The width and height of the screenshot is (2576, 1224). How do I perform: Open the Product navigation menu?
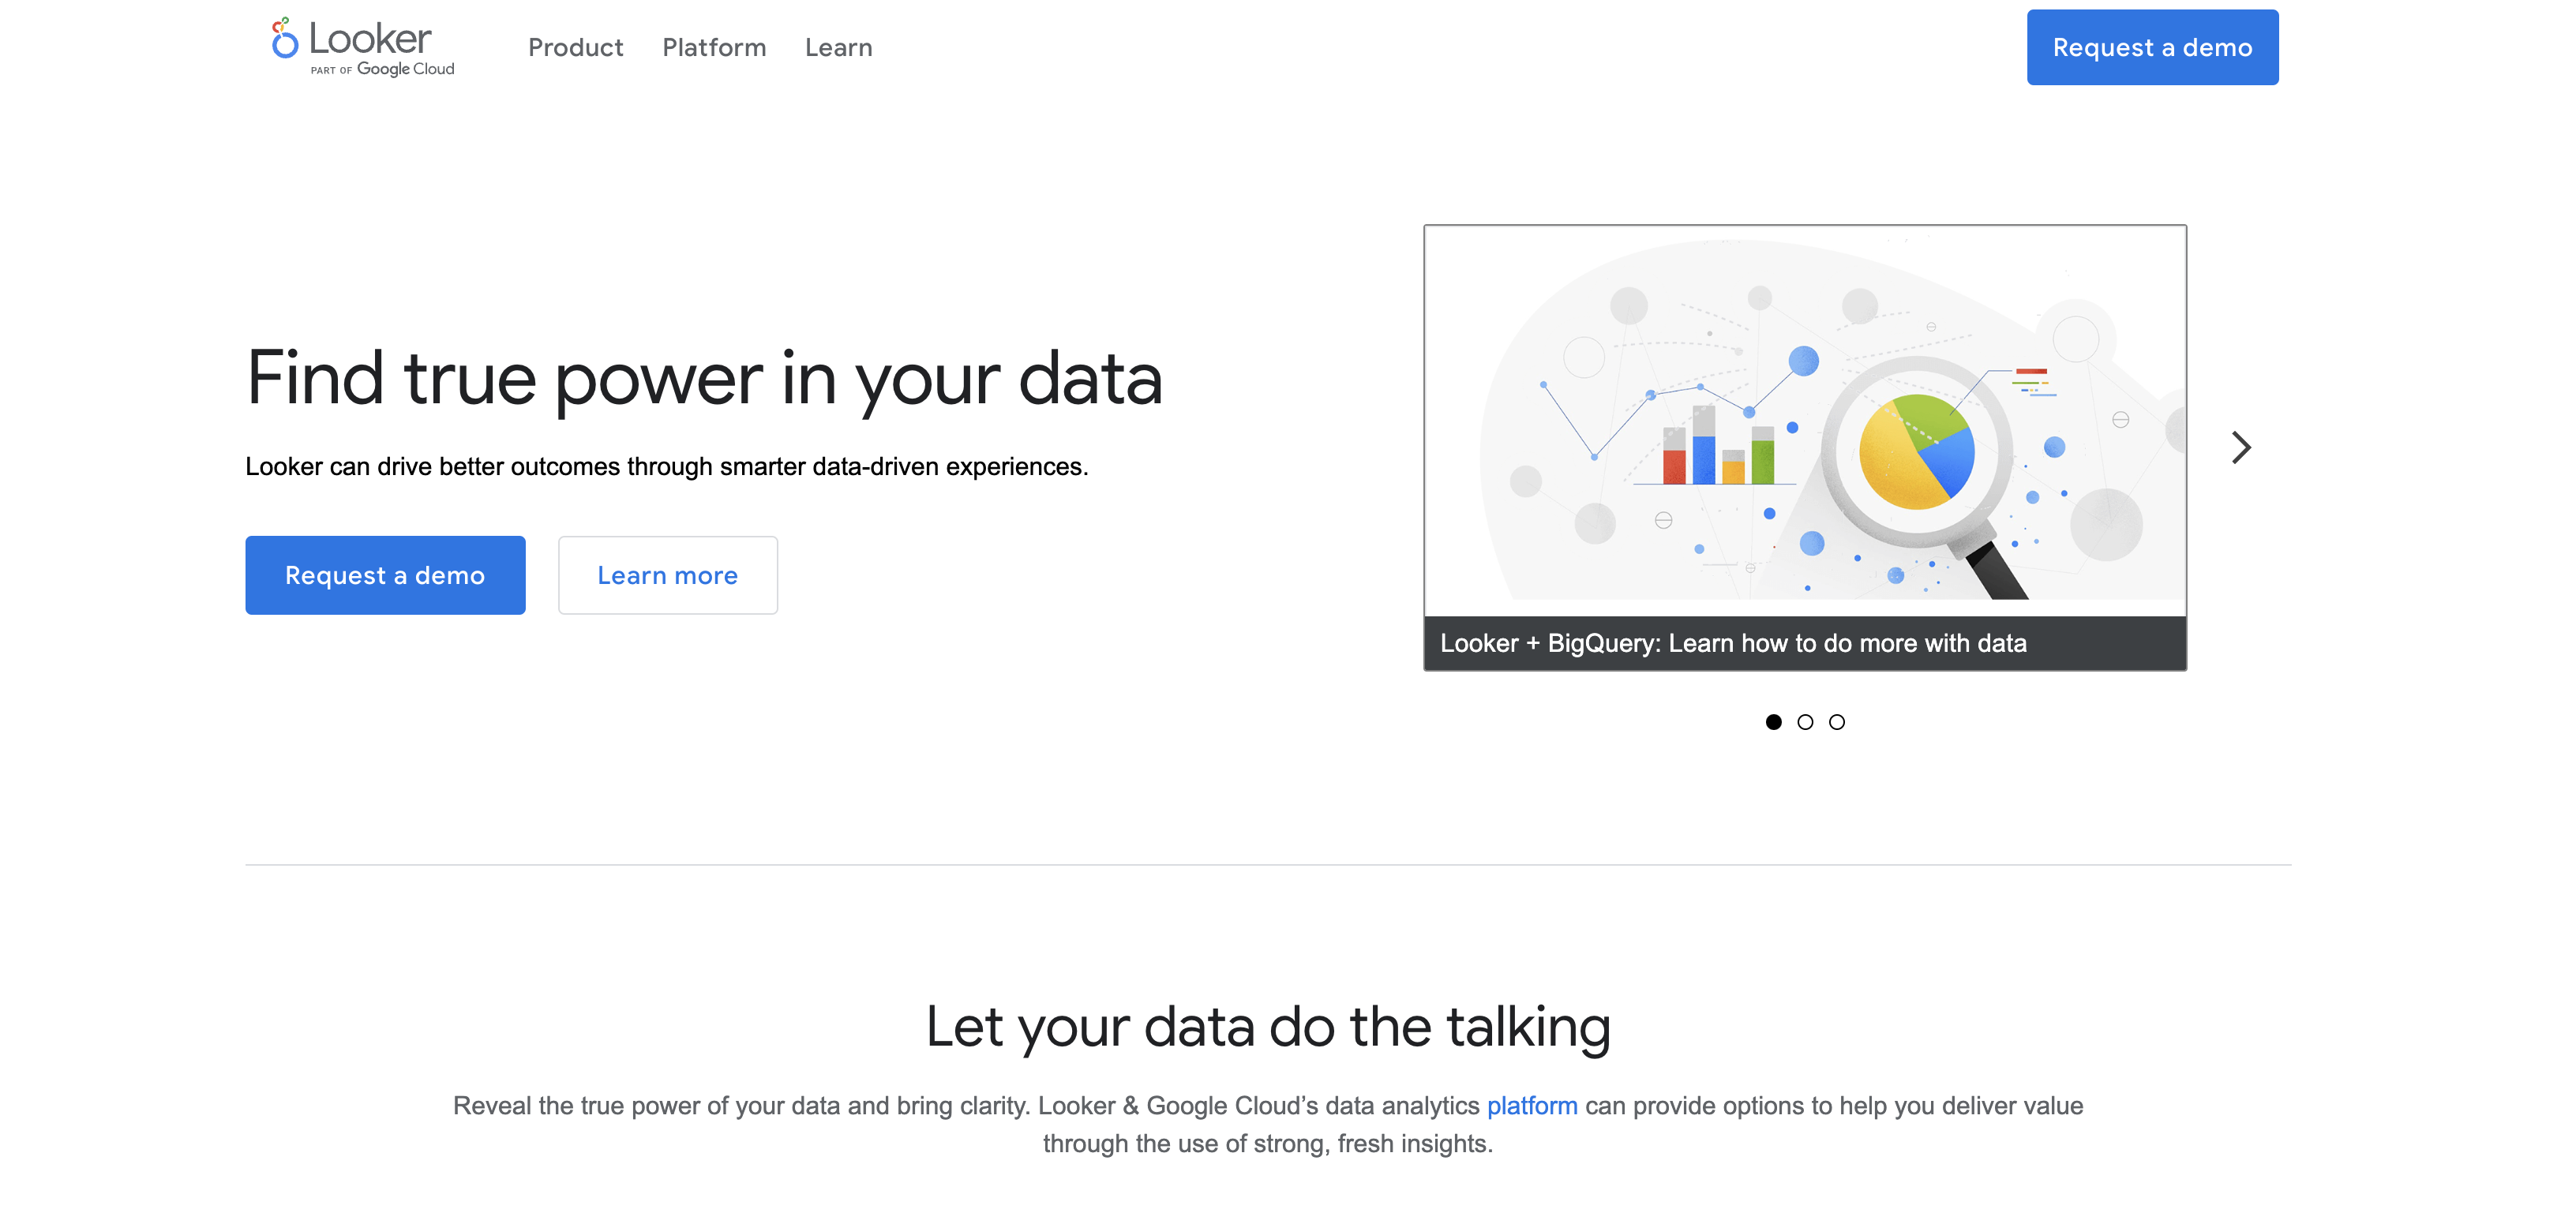coord(575,47)
